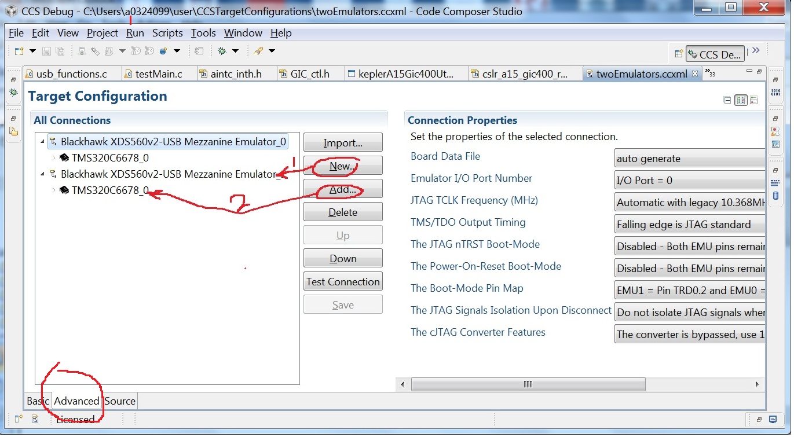Viewport: 794px width, 437px height.
Task: Expand the first TMS320C6678_0 node
Action: tap(54, 157)
